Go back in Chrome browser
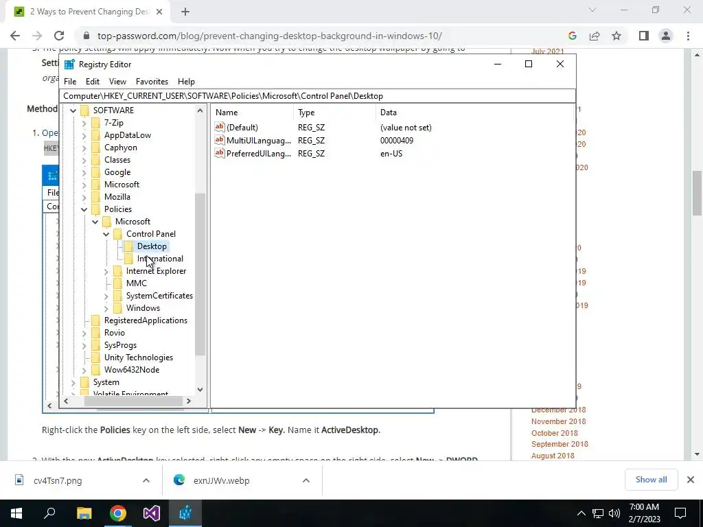703x527 pixels. point(15,36)
